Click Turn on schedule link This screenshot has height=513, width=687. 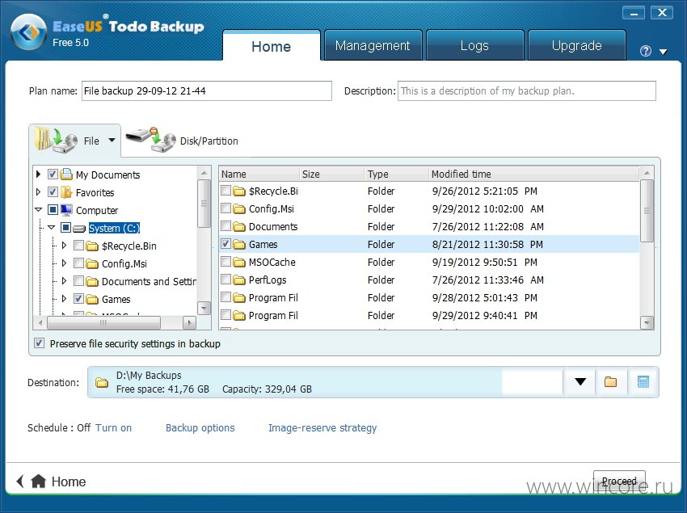113,427
